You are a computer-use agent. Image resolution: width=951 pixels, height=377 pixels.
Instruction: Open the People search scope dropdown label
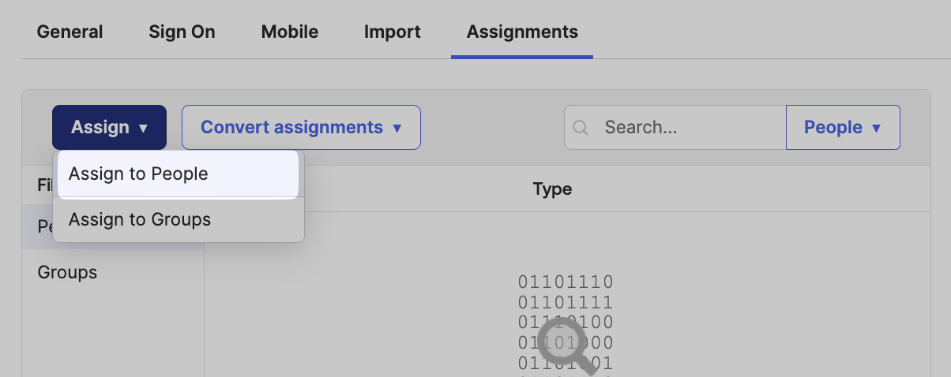point(833,128)
